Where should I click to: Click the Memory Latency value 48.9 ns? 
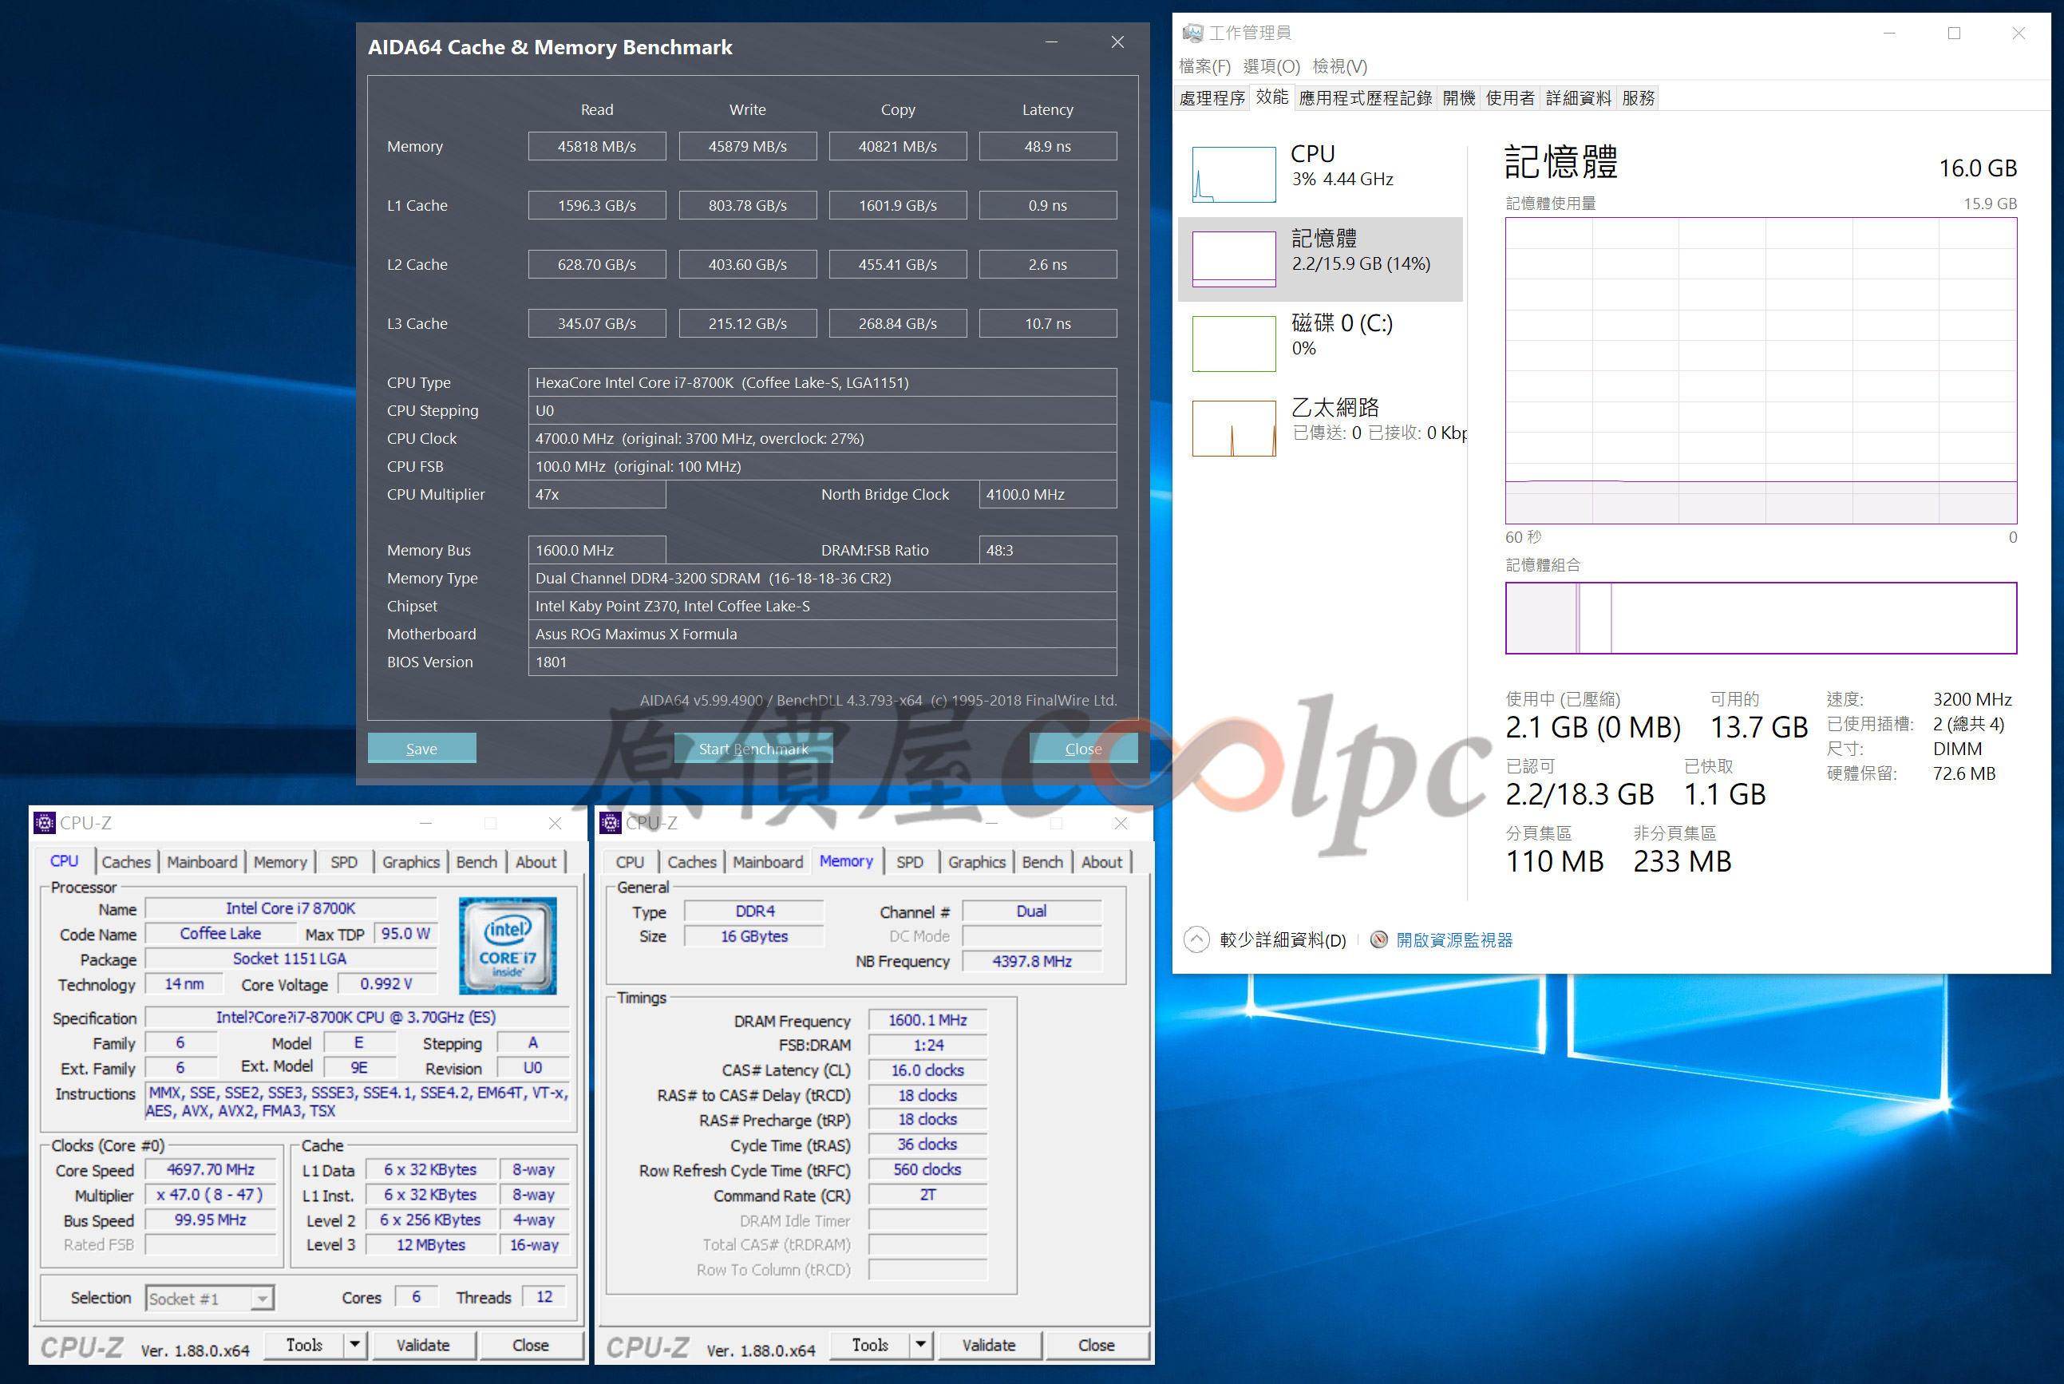pyautogui.click(x=1047, y=147)
